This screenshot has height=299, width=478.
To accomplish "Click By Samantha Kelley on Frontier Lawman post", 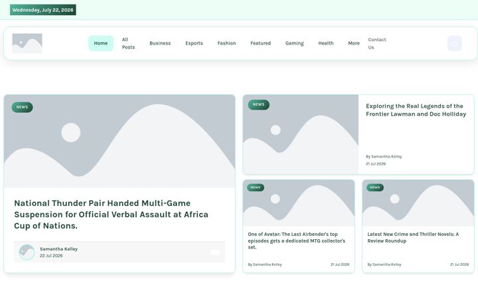I will [x=384, y=157].
